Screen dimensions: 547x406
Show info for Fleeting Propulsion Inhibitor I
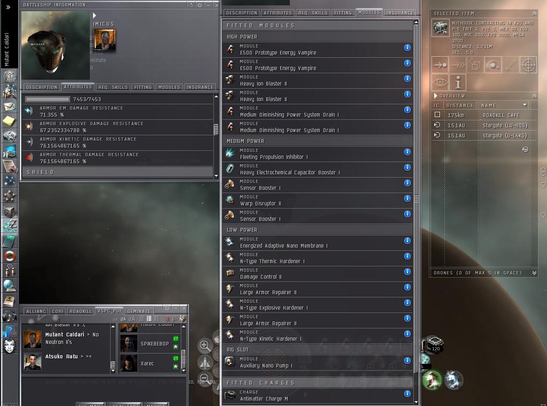pyautogui.click(x=407, y=152)
